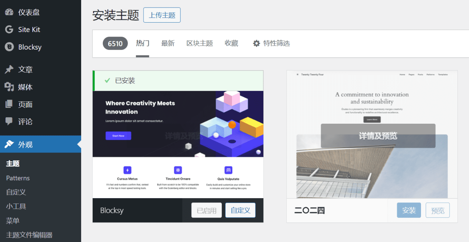Click 自定义 button on Blocksy theme card

(240, 210)
